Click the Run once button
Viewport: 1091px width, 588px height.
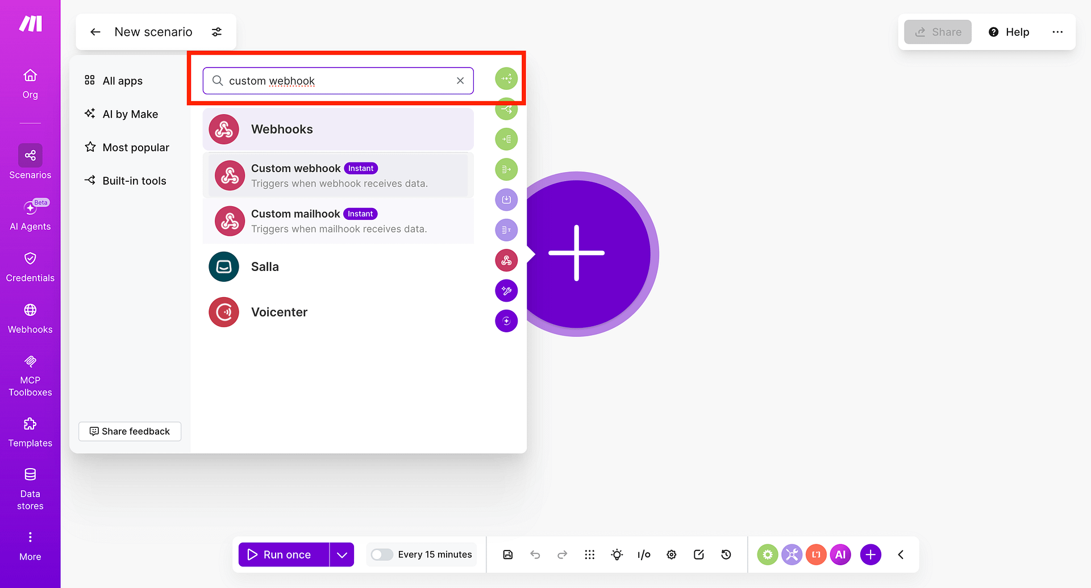pos(284,554)
